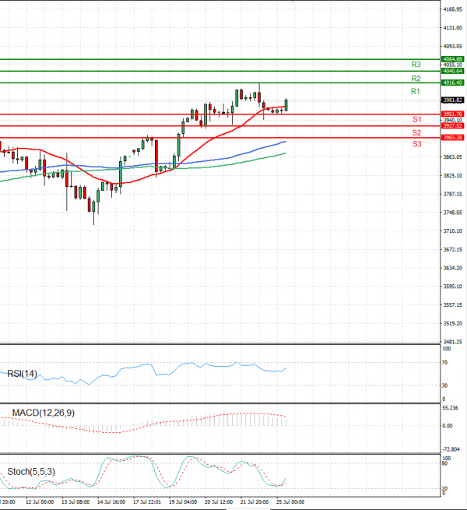The width and height of the screenshot is (467, 510).
Task: Click the Stochastic 20 level value
Action: [444, 488]
